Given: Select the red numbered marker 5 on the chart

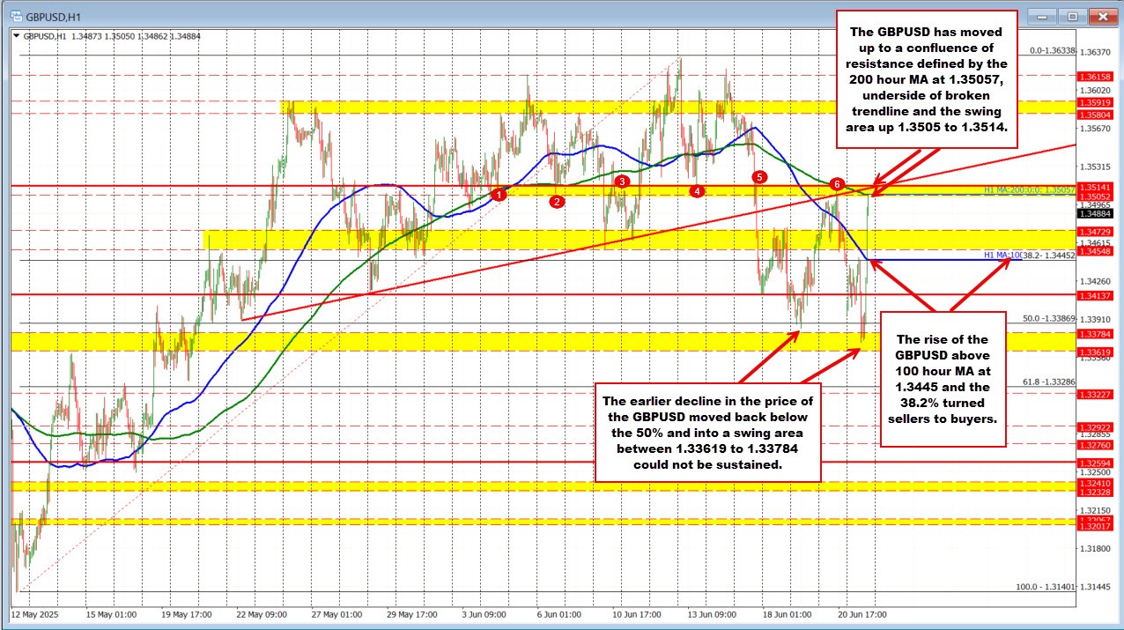Looking at the screenshot, I should pyautogui.click(x=758, y=177).
